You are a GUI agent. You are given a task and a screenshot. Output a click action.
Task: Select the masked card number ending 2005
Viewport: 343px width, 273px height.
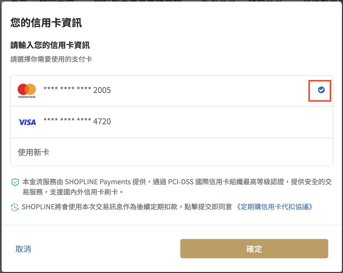tap(77, 90)
